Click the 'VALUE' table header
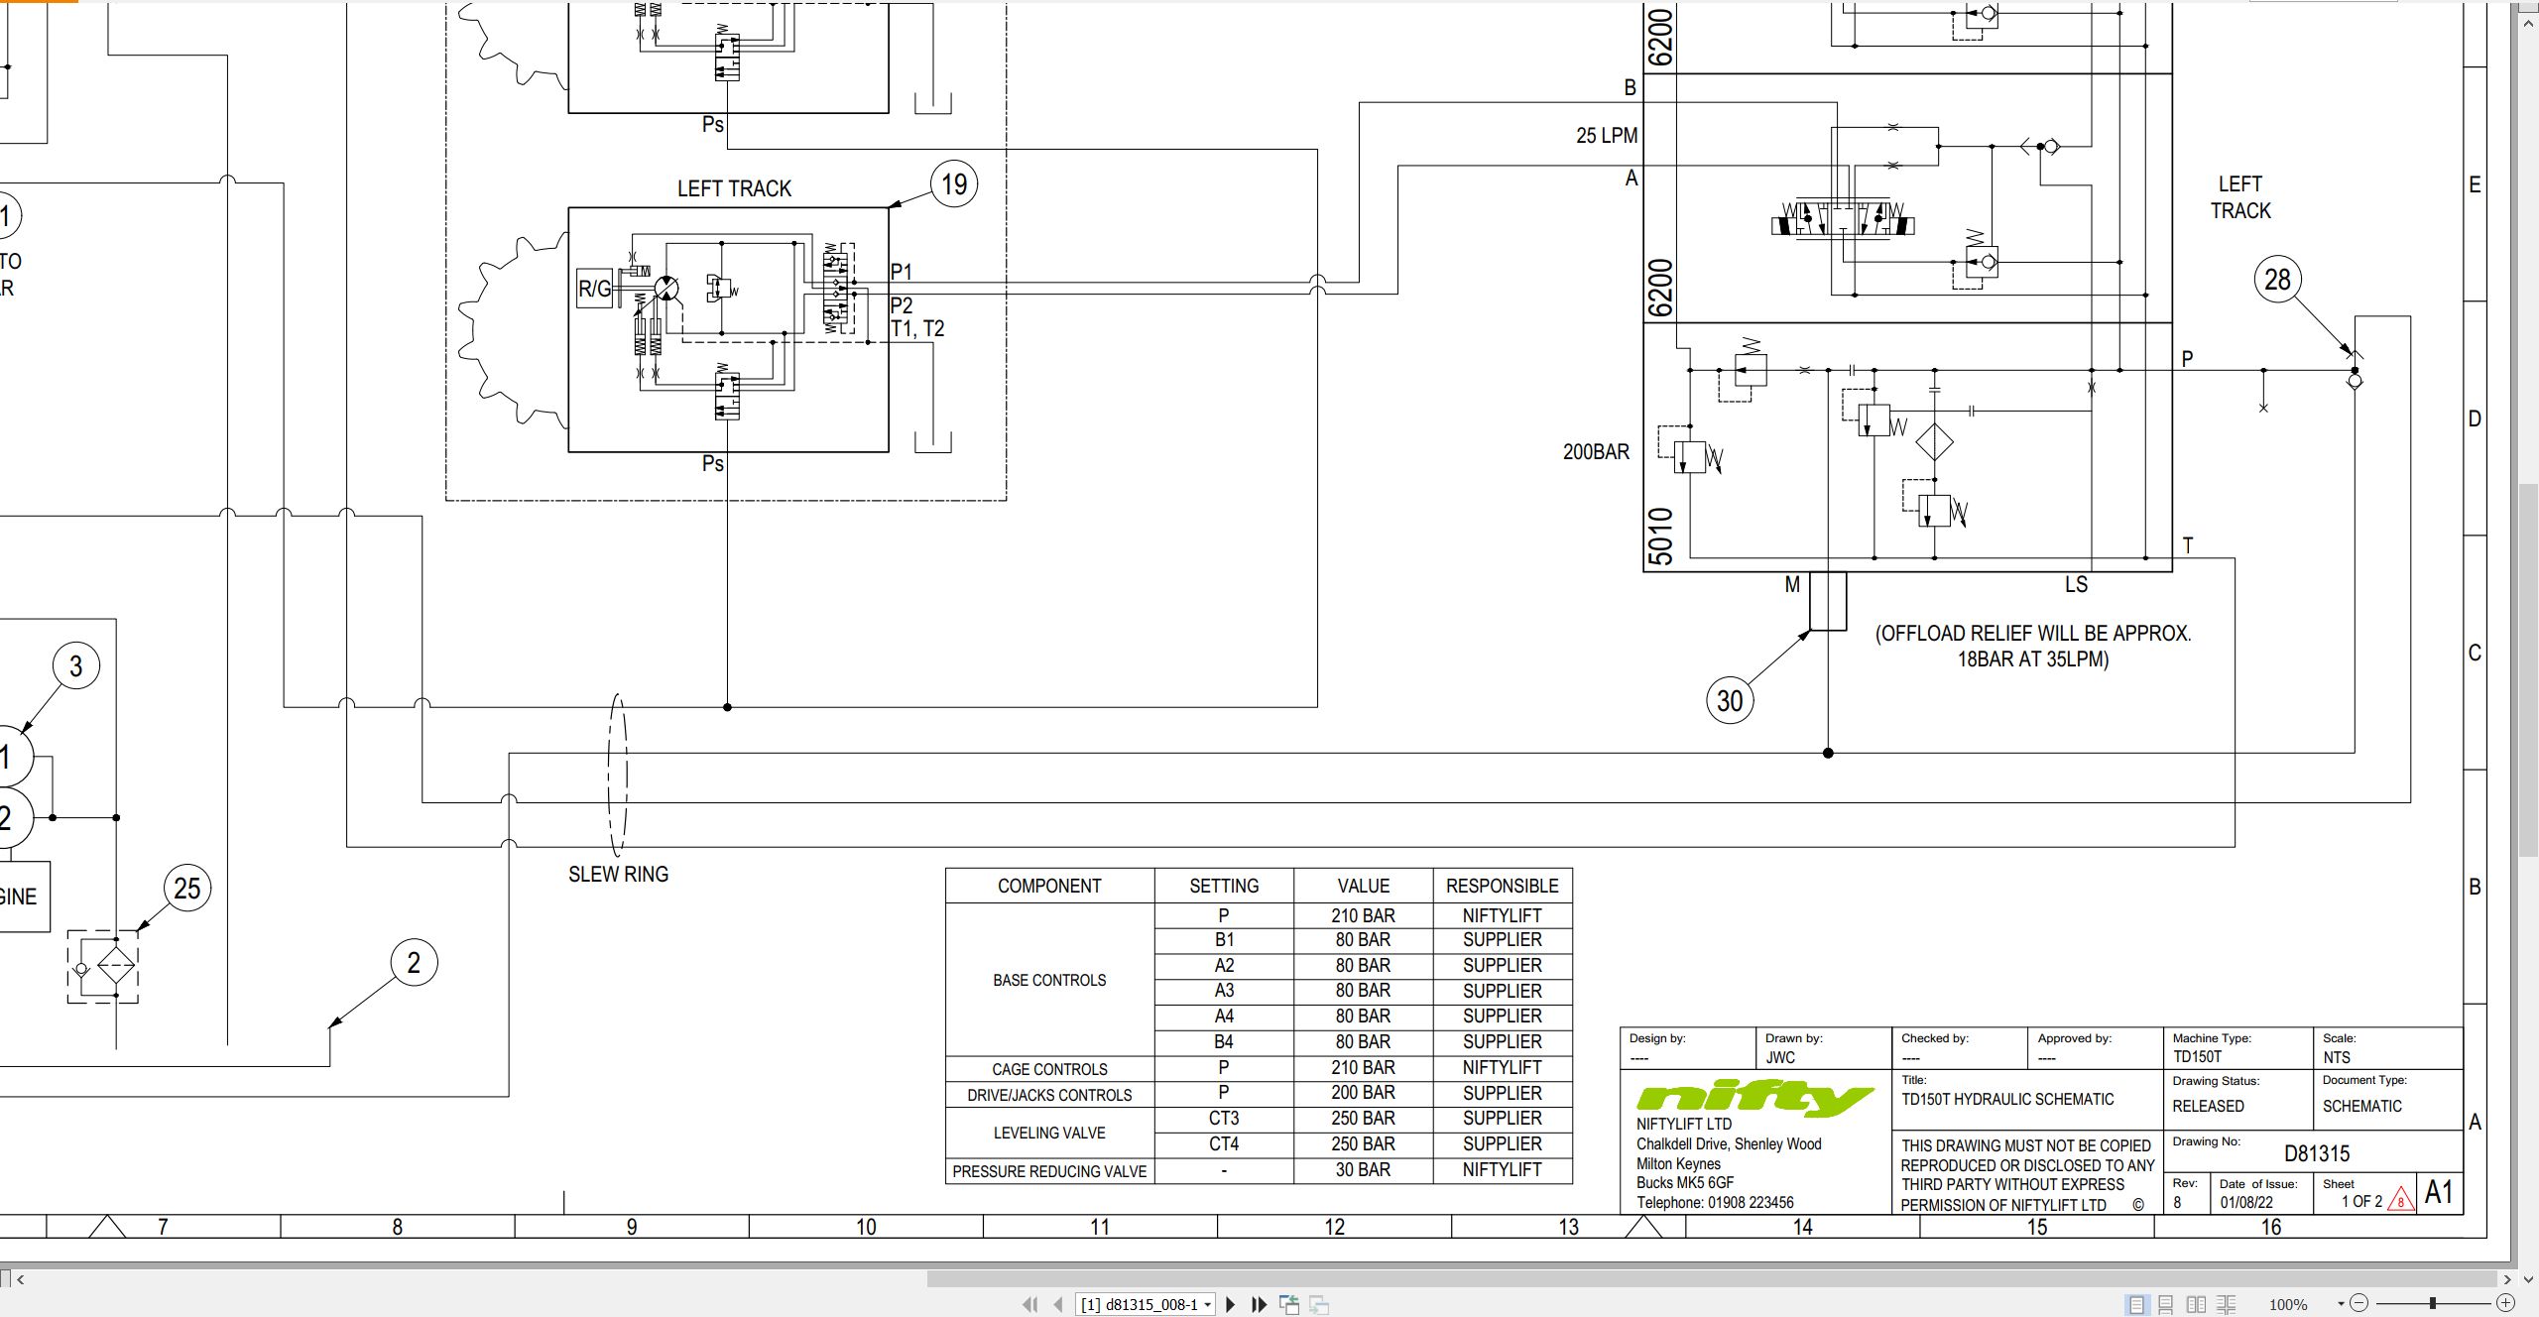The image size is (2539, 1317). 1363,886
